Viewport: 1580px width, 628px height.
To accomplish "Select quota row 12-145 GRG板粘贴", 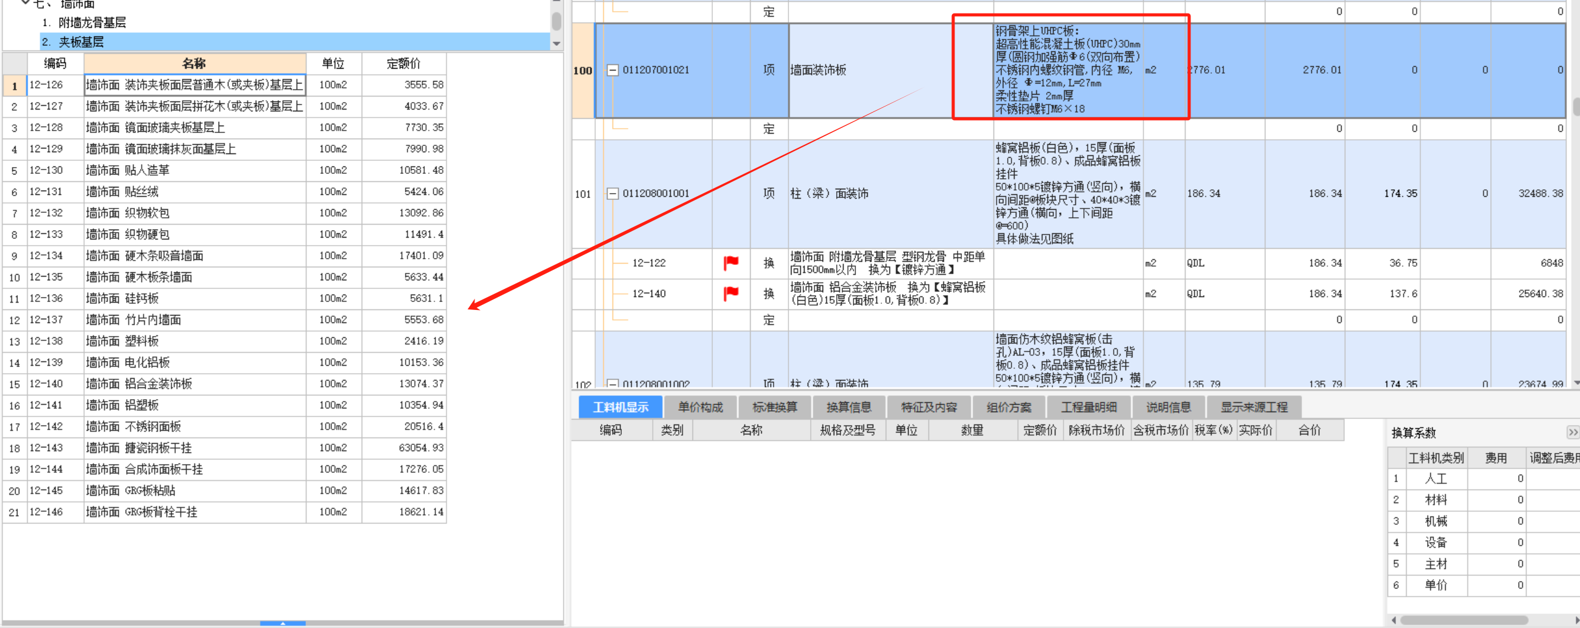I will pos(224,491).
